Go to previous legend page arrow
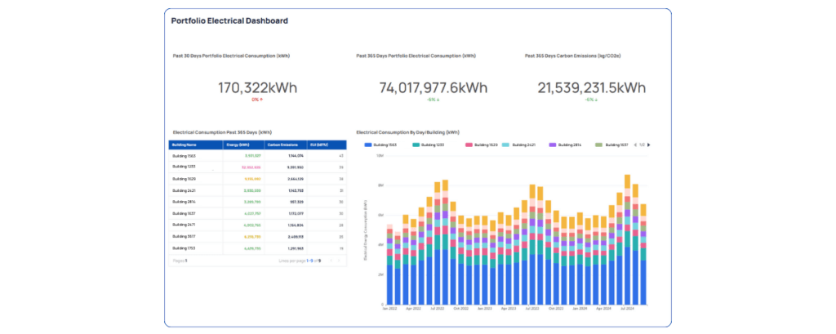 click(x=635, y=145)
